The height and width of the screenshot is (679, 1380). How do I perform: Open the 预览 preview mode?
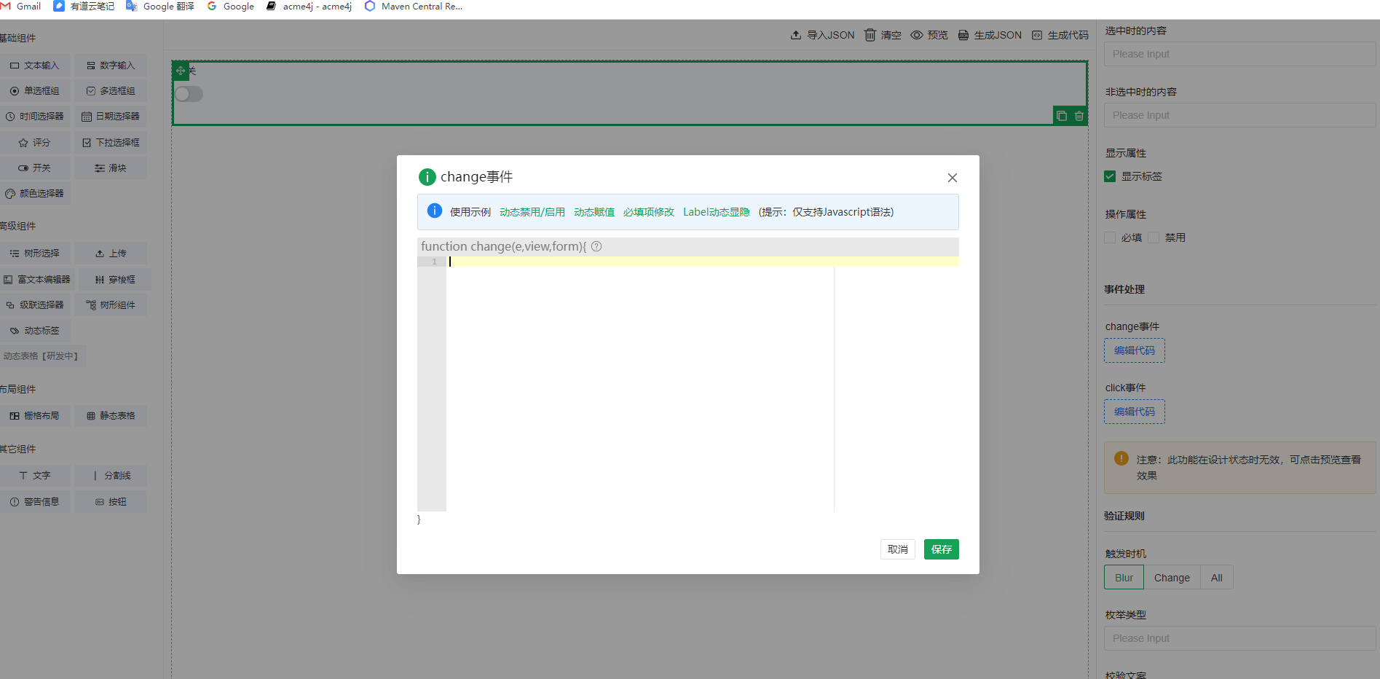tap(929, 34)
